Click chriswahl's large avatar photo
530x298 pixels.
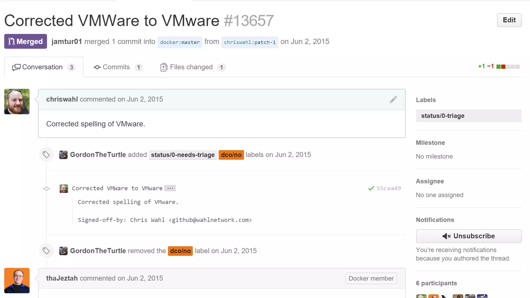pyautogui.click(x=17, y=102)
